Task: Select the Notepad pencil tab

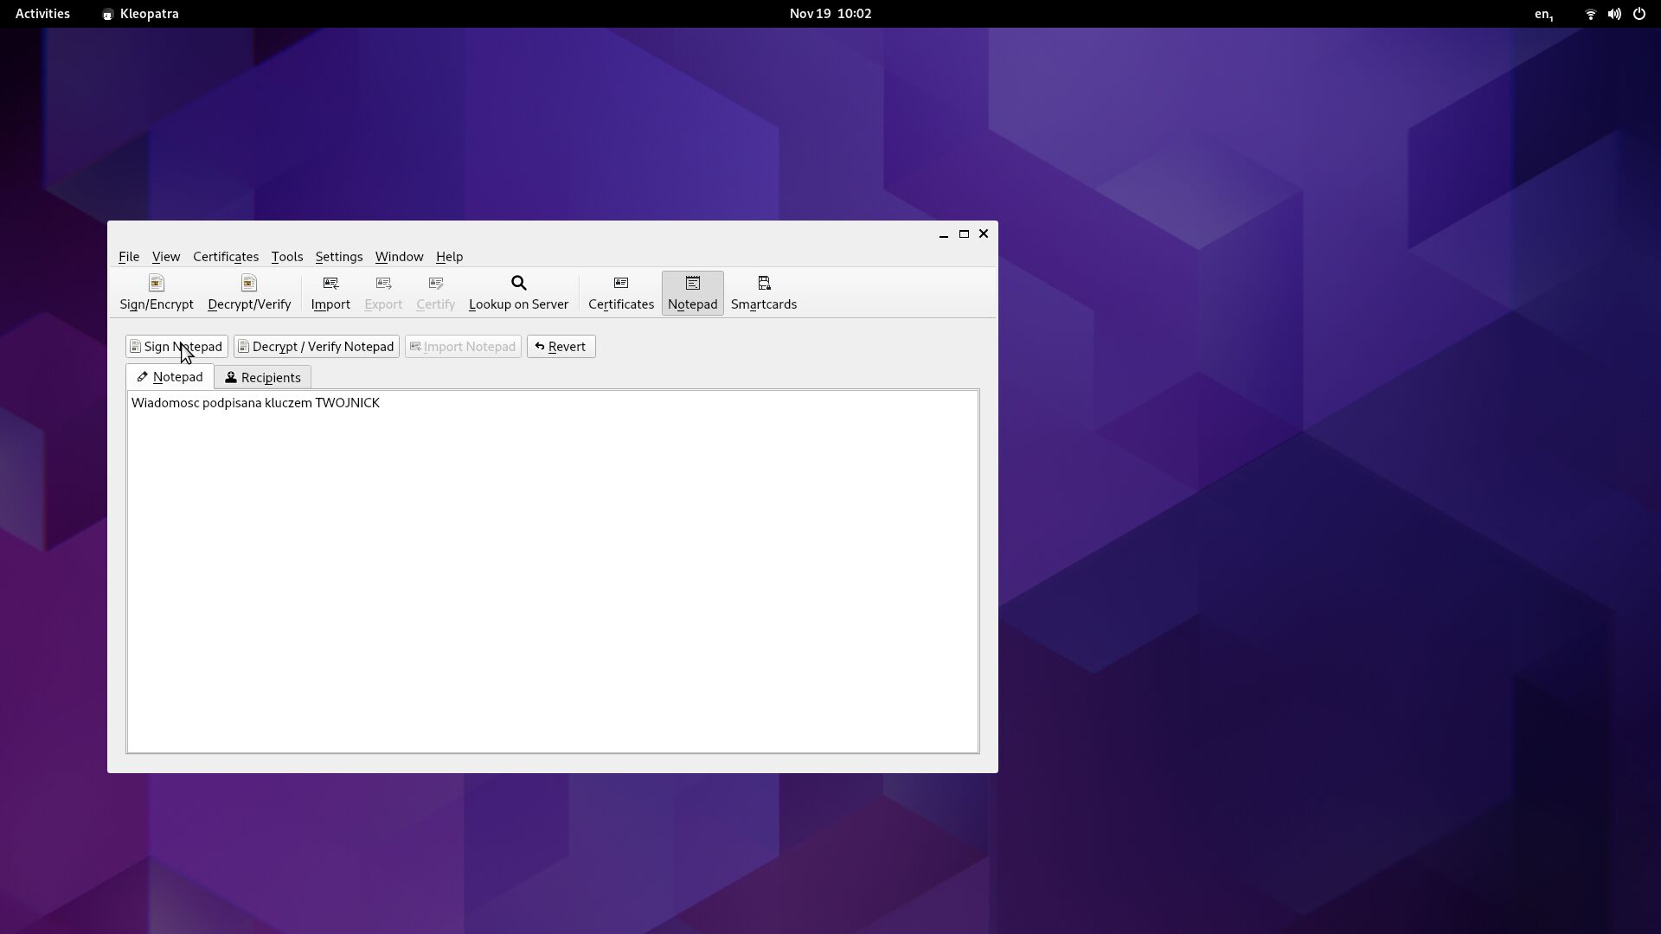Action: point(170,376)
